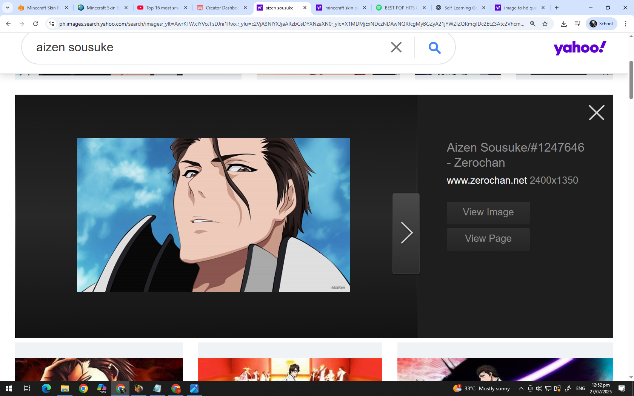Open media control icon in toolbar
Image resolution: width=634 pixels, height=396 pixels.
(577, 24)
